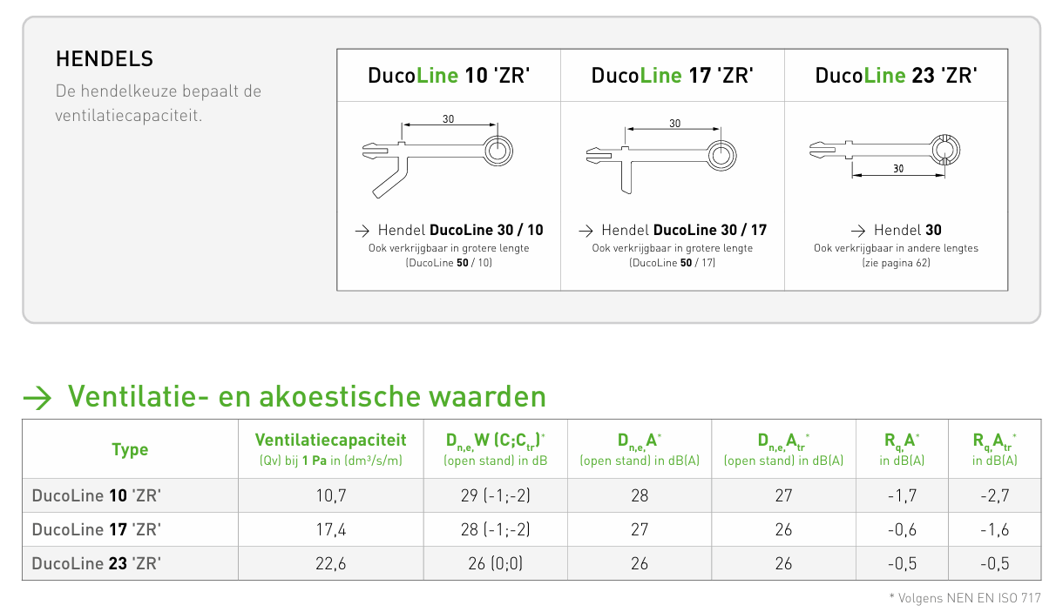The width and height of the screenshot is (1056, 612).
Task: Click the '29 (-1;-2)' value cell
Action: click(493, 495)
